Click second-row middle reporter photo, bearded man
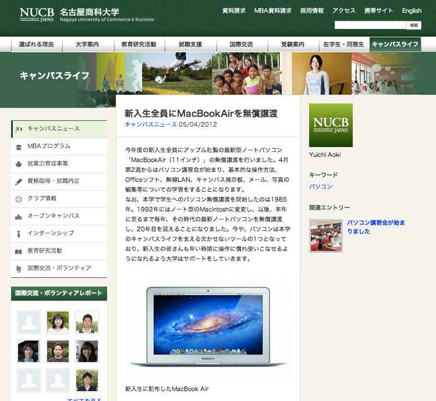436x401 pixels. (x=58, y=351)
